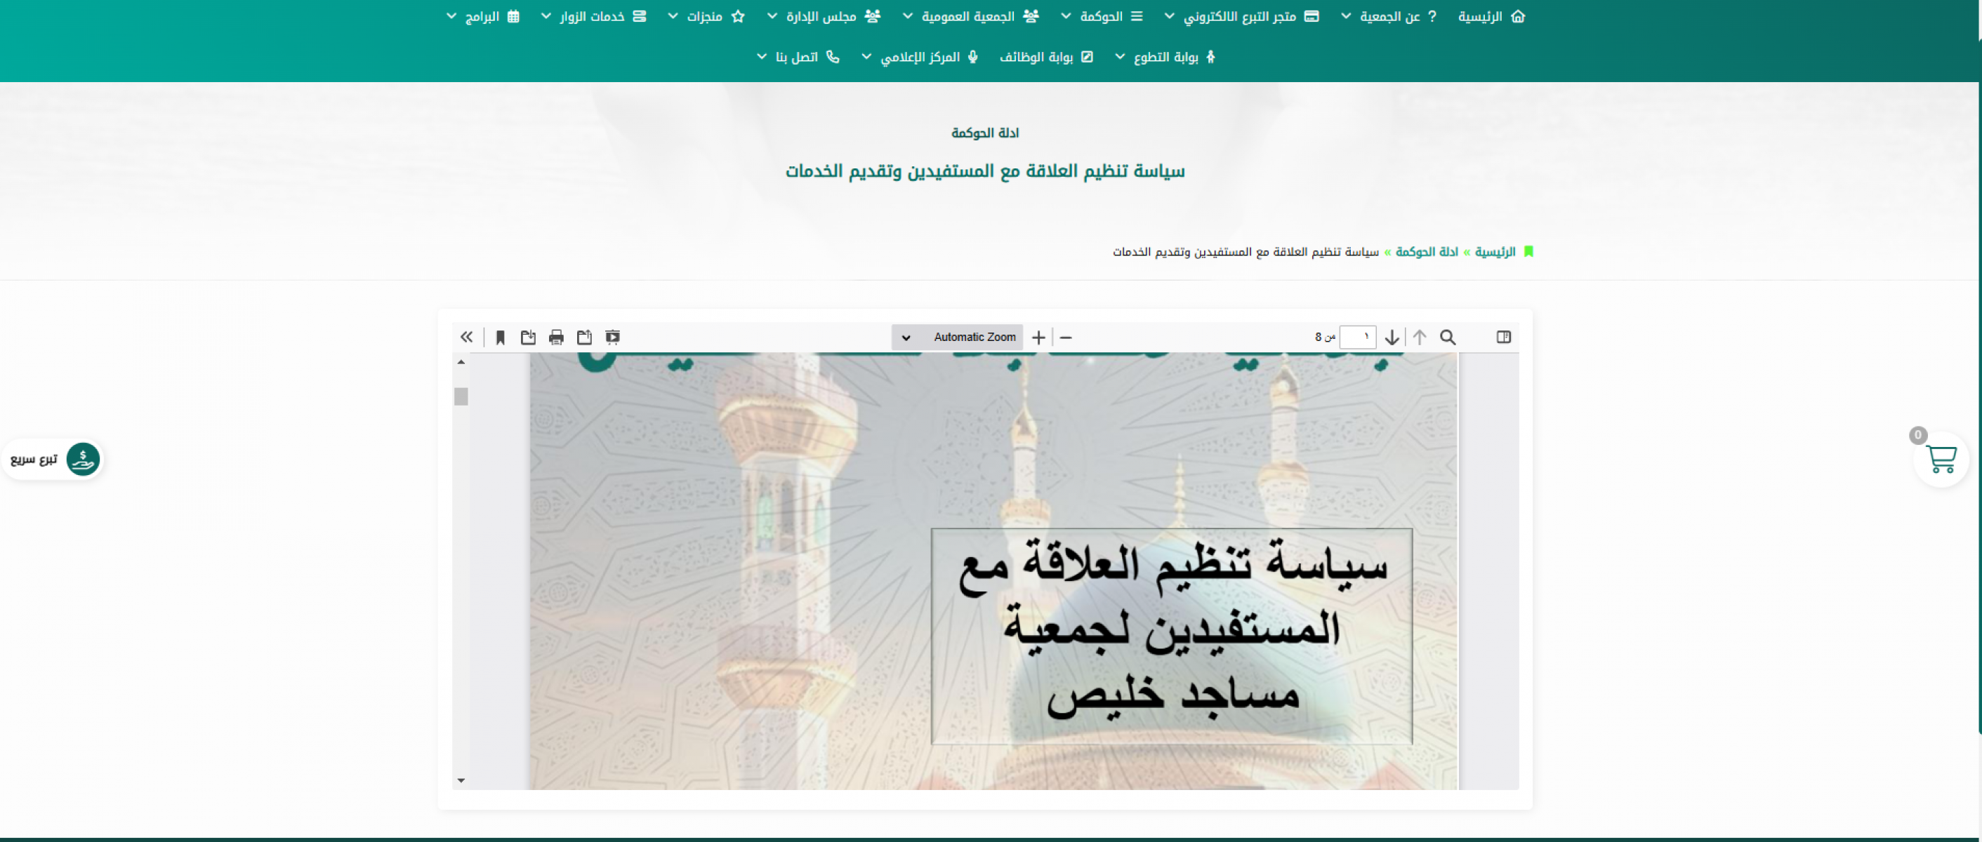The height and width of the screenshot is (842, 1982).
Task: Open المركز الإعلامي menu item
Action: click(920, 57)
